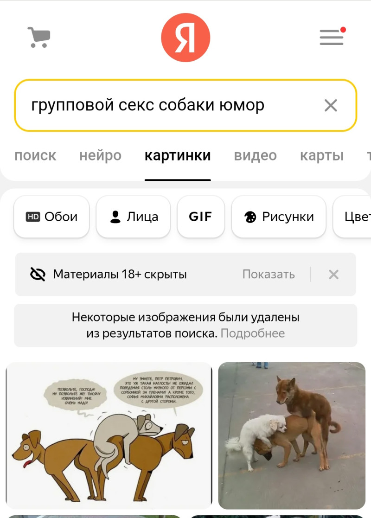Open the cartoon dogs comic thumbnail
The width and height of the screenshot is (371, 518).
click(109, 435)
